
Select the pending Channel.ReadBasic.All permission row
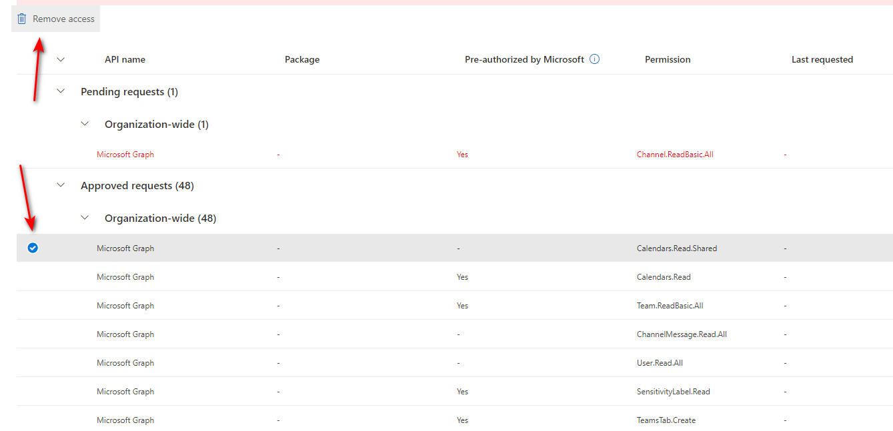click(x=675, y=155)
